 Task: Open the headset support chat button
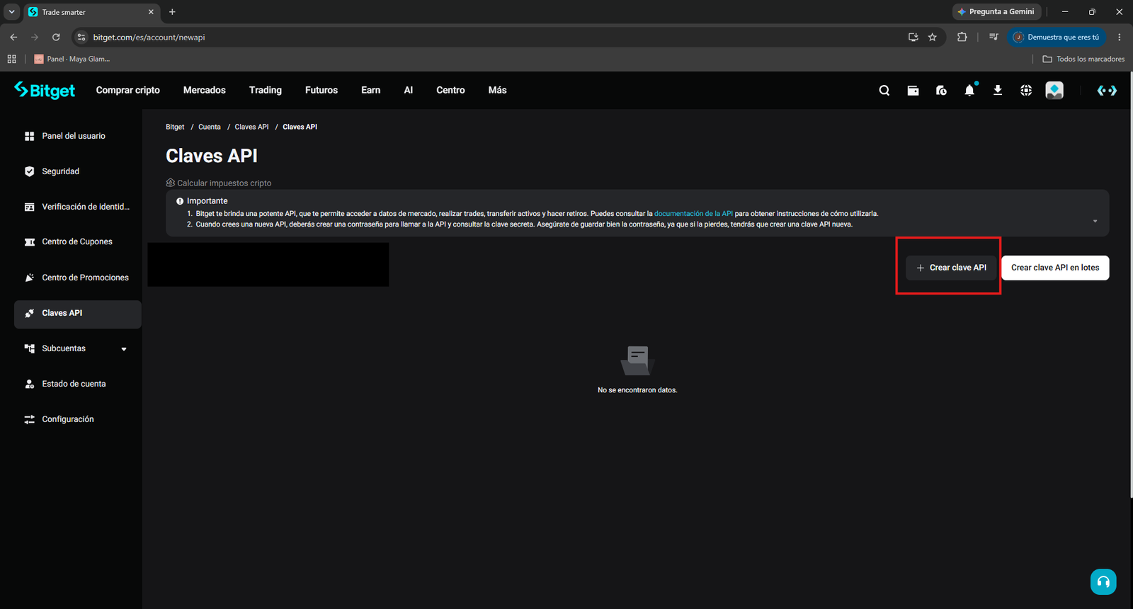tap(1103, 582)
